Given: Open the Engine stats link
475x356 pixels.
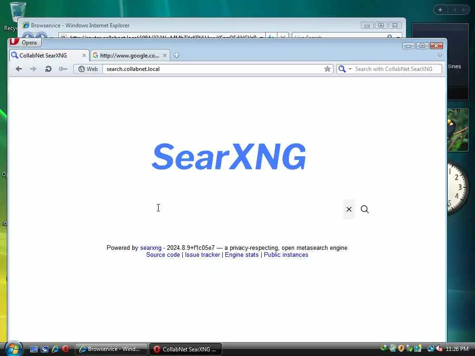Looking at the screenshot, I should [x=242, y=255].
